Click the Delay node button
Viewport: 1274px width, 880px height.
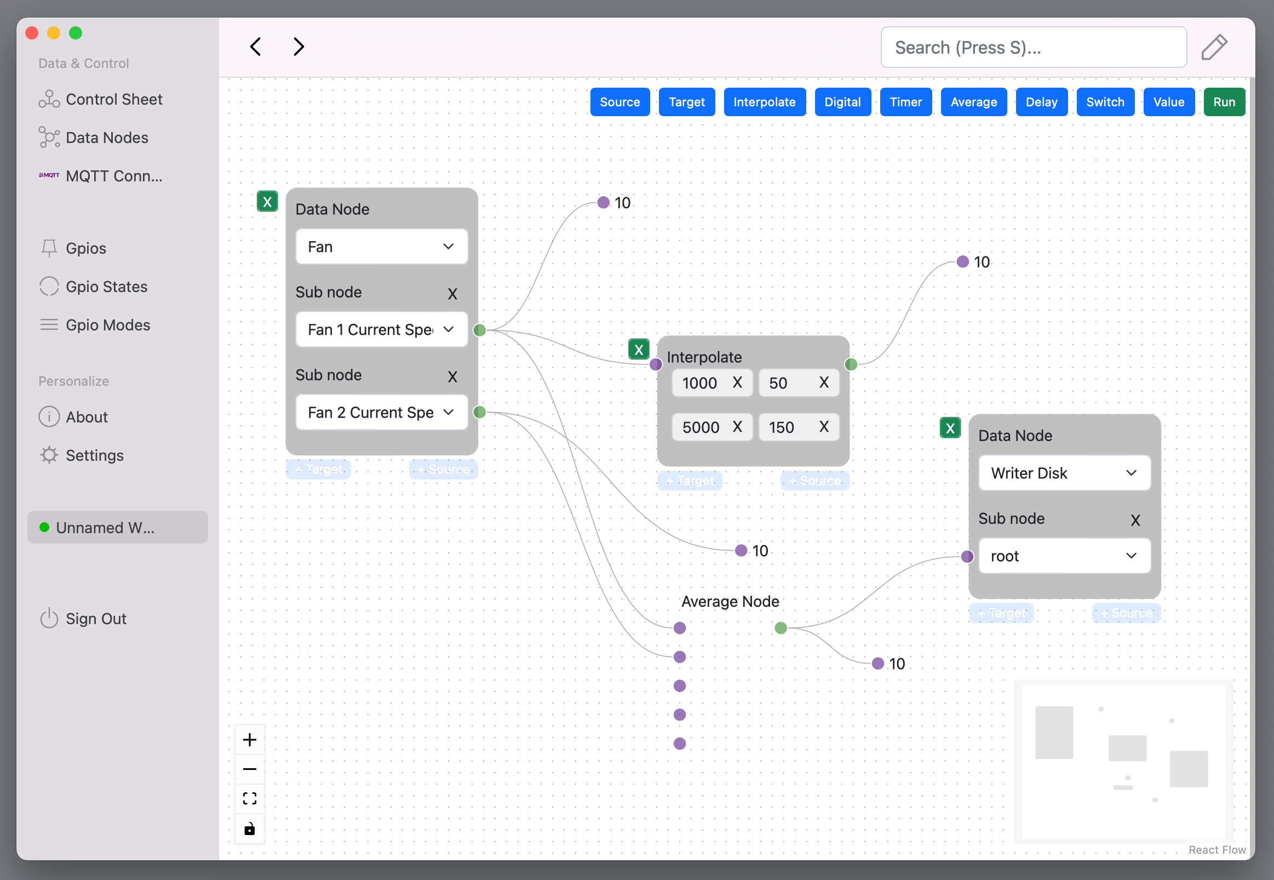[x=1040, y=101]
